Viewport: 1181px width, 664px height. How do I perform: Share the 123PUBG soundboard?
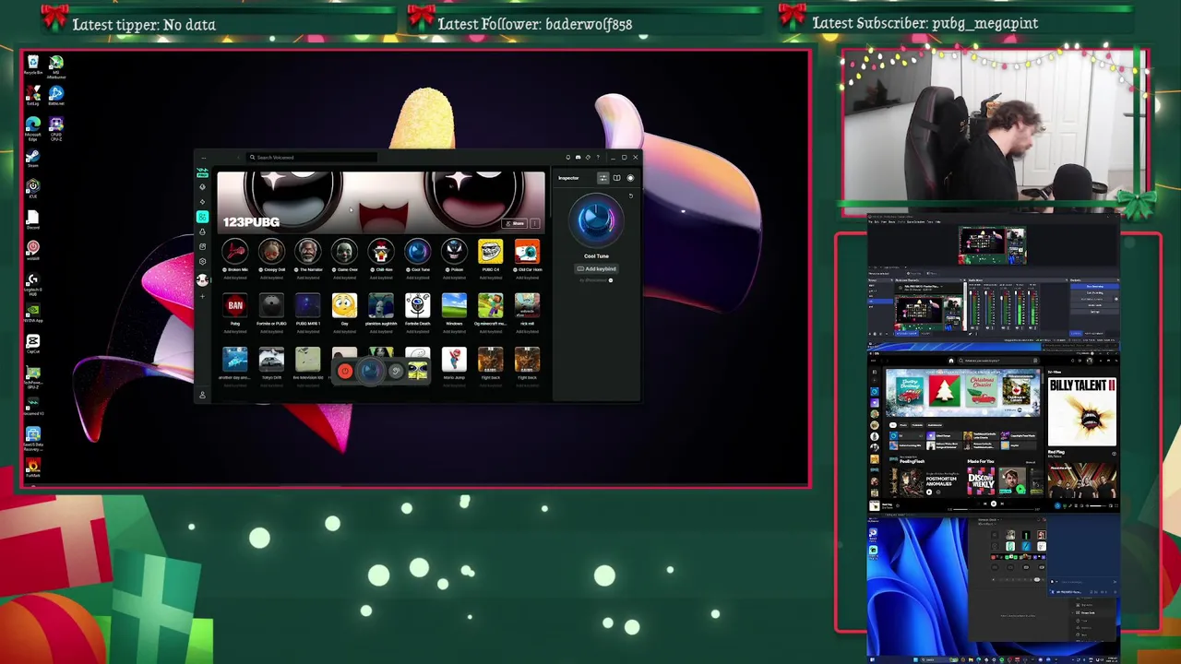[515, 223]
